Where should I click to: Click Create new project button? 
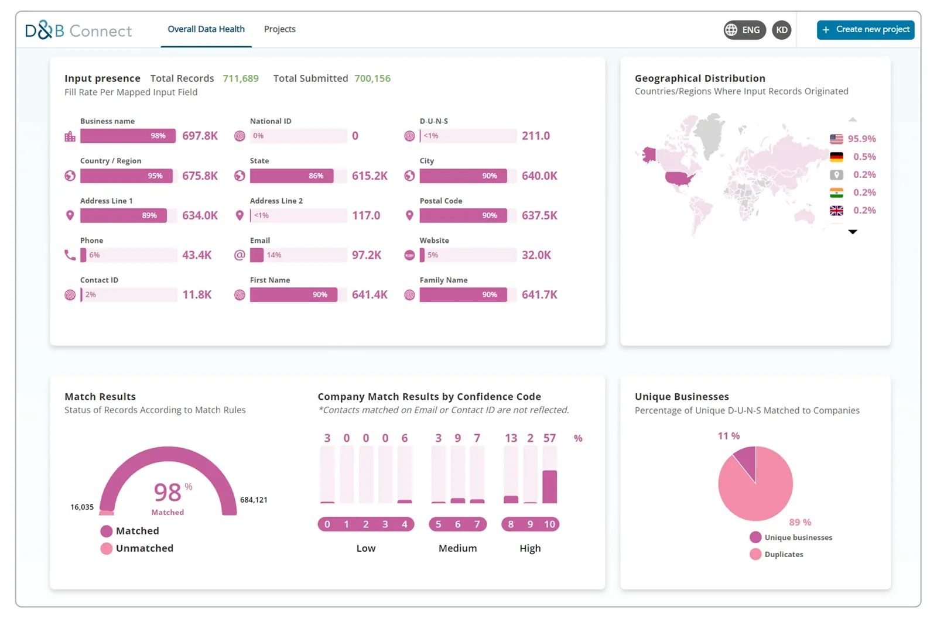pos(866,30)
